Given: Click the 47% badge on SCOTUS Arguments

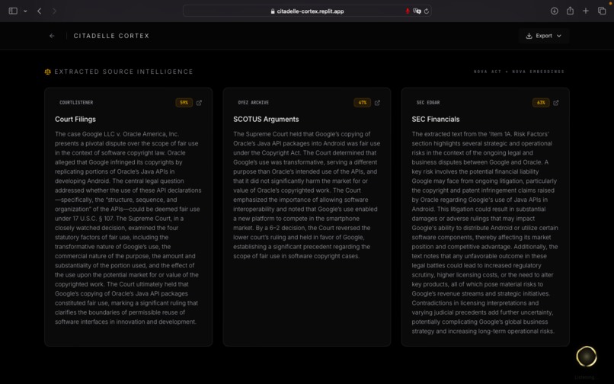Looking at the screenshot, I should [362, 103].
